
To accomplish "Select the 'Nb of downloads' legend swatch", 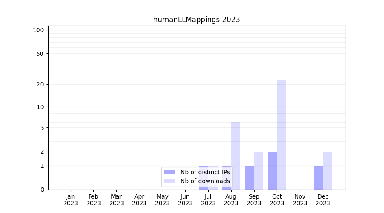I will pos(169,181).
